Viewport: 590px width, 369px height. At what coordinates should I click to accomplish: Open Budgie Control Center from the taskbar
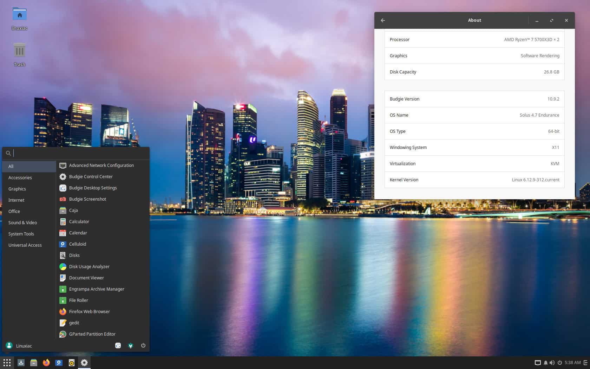[x=84, y=362]
